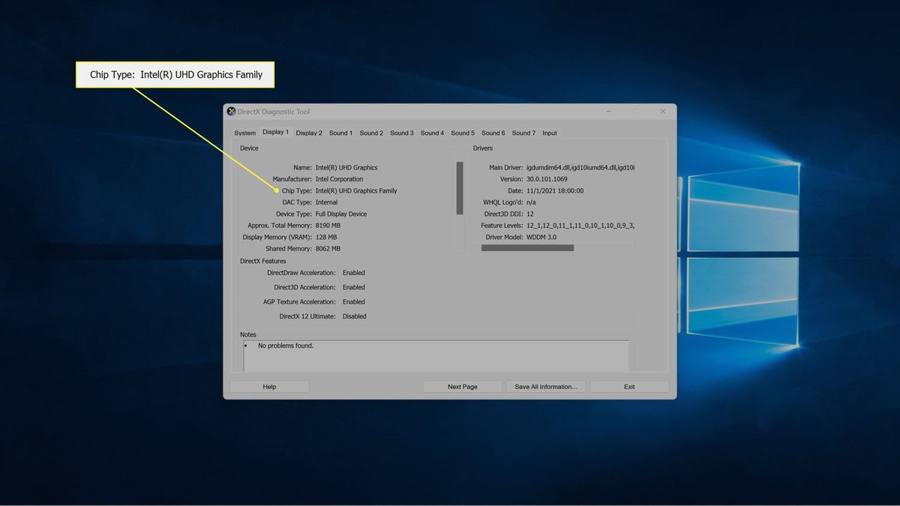Switch to the Sound 2 tab
The height and width of the screenshot is (506, 900).
(370, 133)
